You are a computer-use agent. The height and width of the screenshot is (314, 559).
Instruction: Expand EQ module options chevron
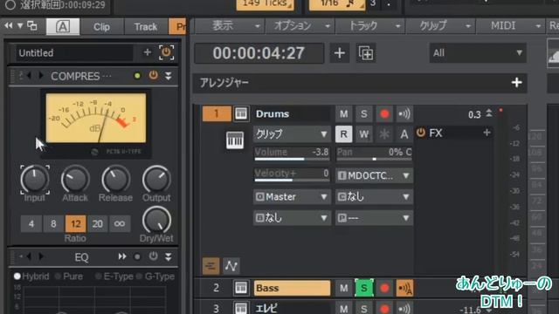point(169,256)
